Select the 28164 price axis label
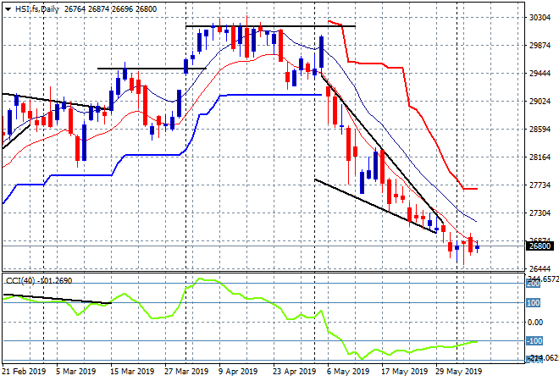559x381 pixels. [x=540, y=157]
